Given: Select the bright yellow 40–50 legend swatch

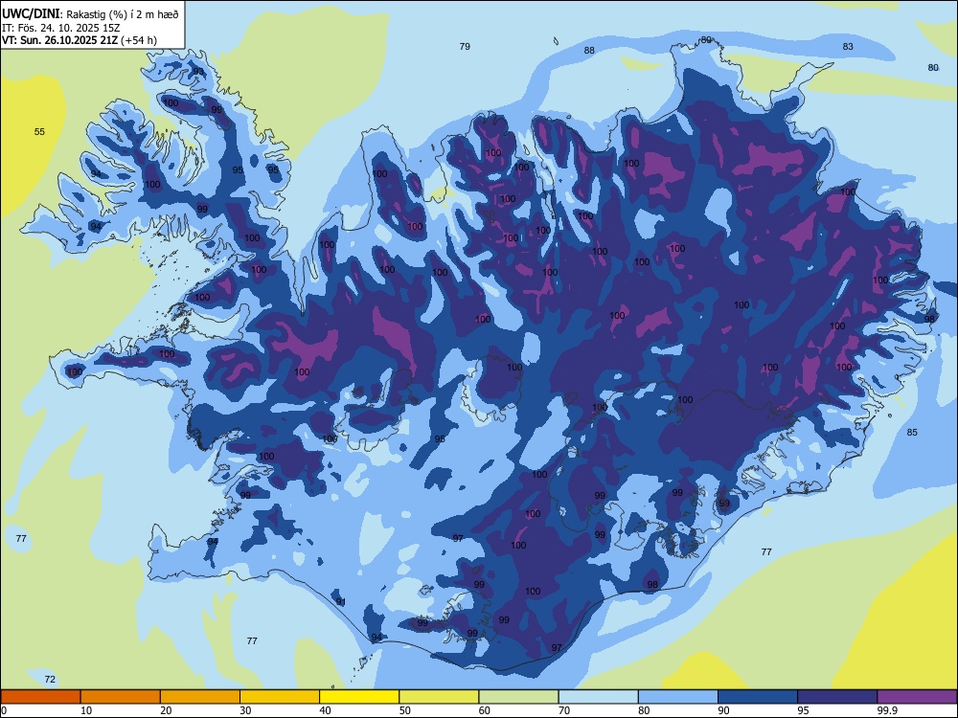Looking at the screenshot, I should coord(359,697).
